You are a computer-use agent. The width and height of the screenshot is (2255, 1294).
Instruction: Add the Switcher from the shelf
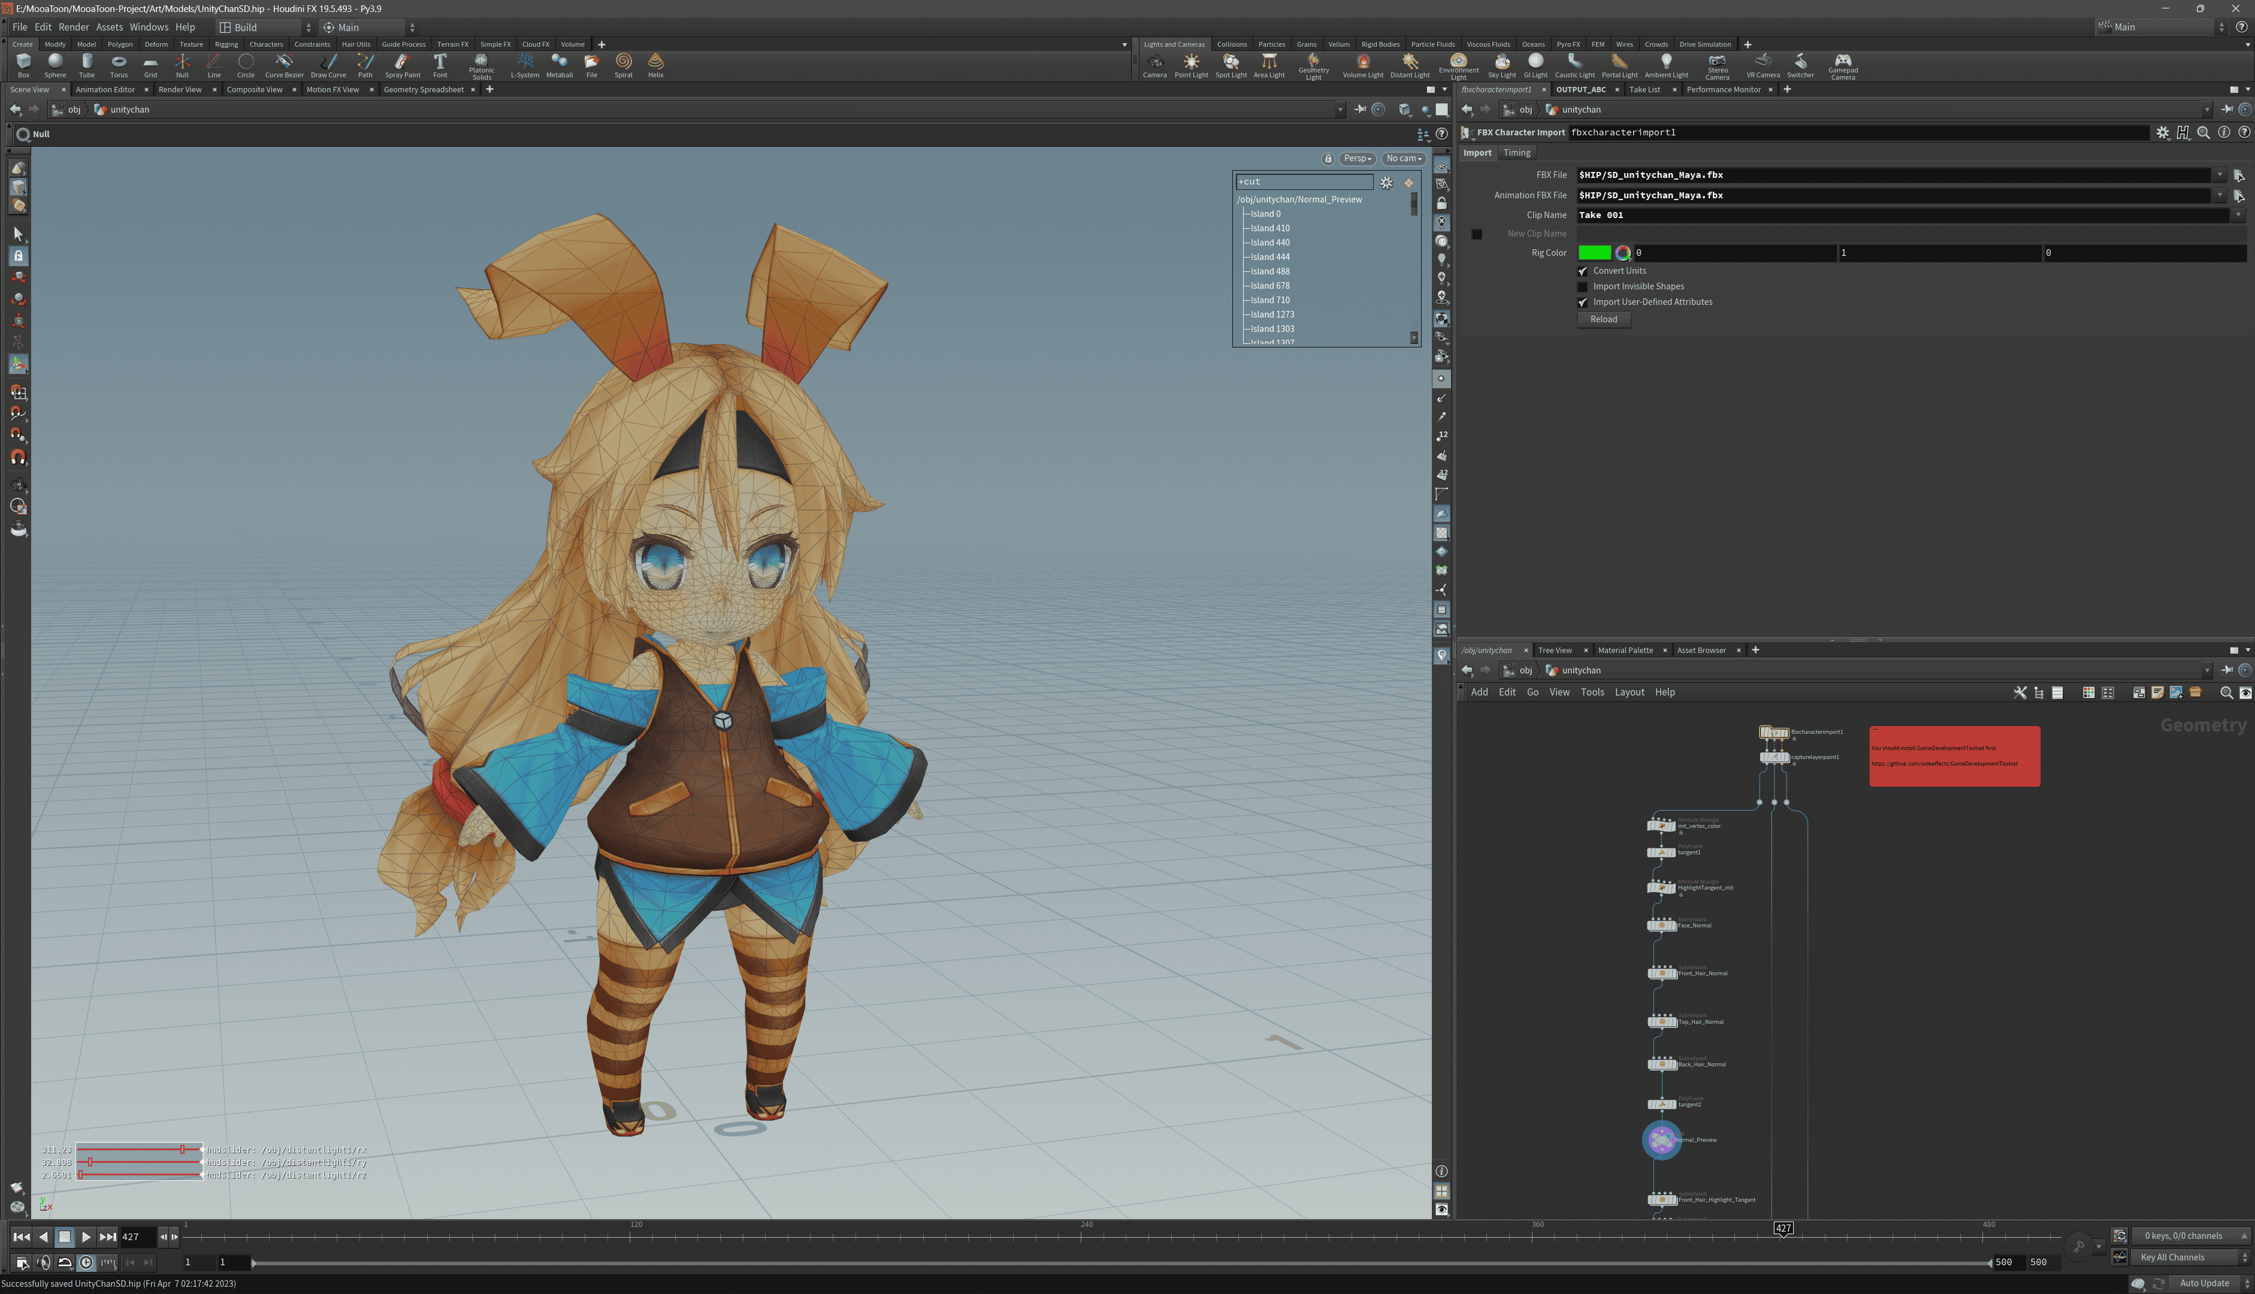coord(1800,65)
